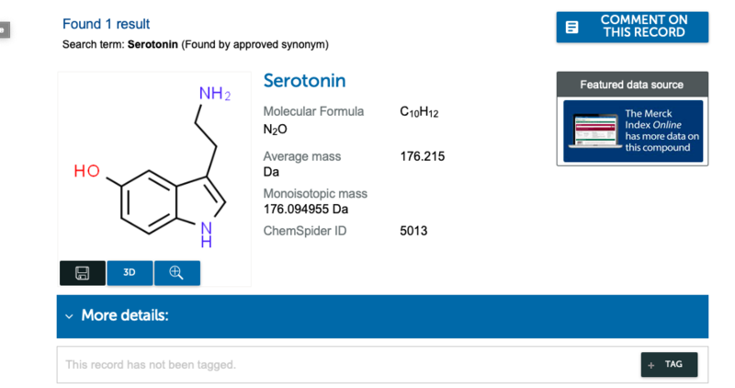
Task: Click the Merck Index Online banner text
Action: [x=661, y=131]
